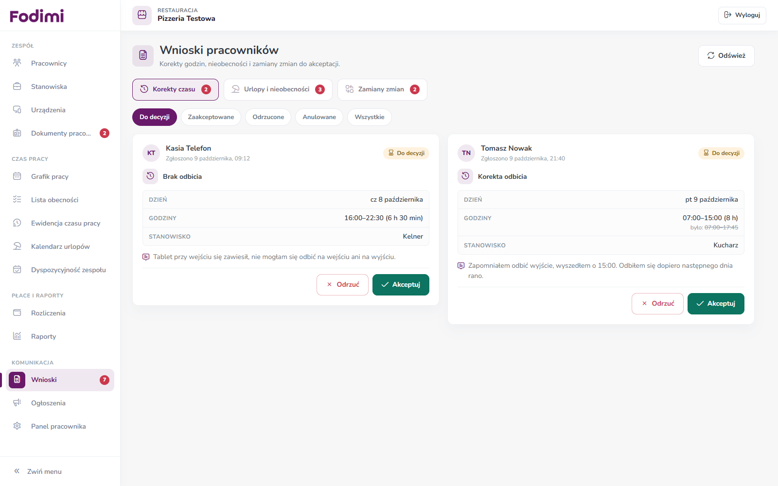Open the Urządzenia sidebar item
778x486 pixels.
point(60,110)
